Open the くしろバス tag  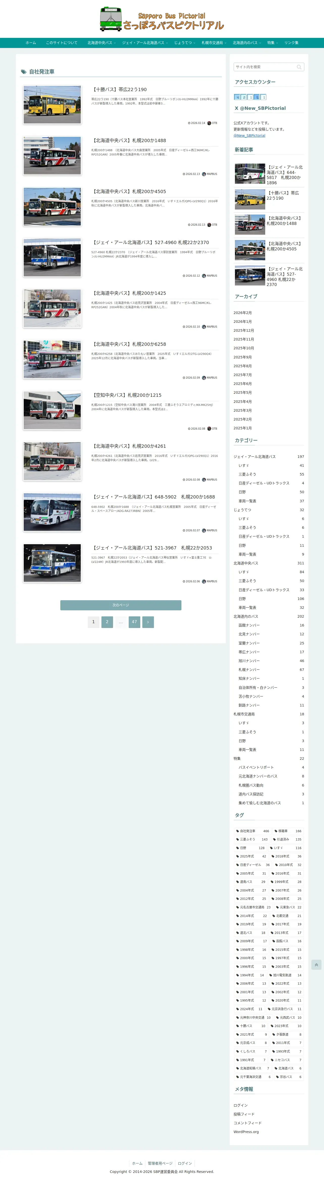click(x=251, y=1051)
